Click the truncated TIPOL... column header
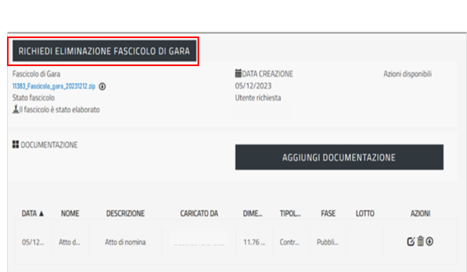 tap(290, 214)
